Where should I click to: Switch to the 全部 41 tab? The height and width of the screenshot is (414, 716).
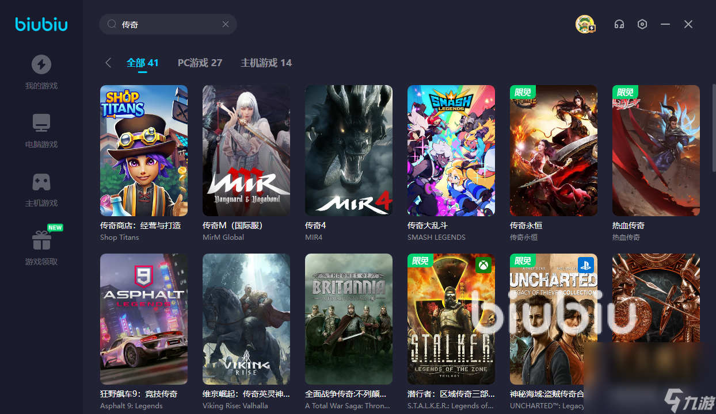[x=142, y=63]
